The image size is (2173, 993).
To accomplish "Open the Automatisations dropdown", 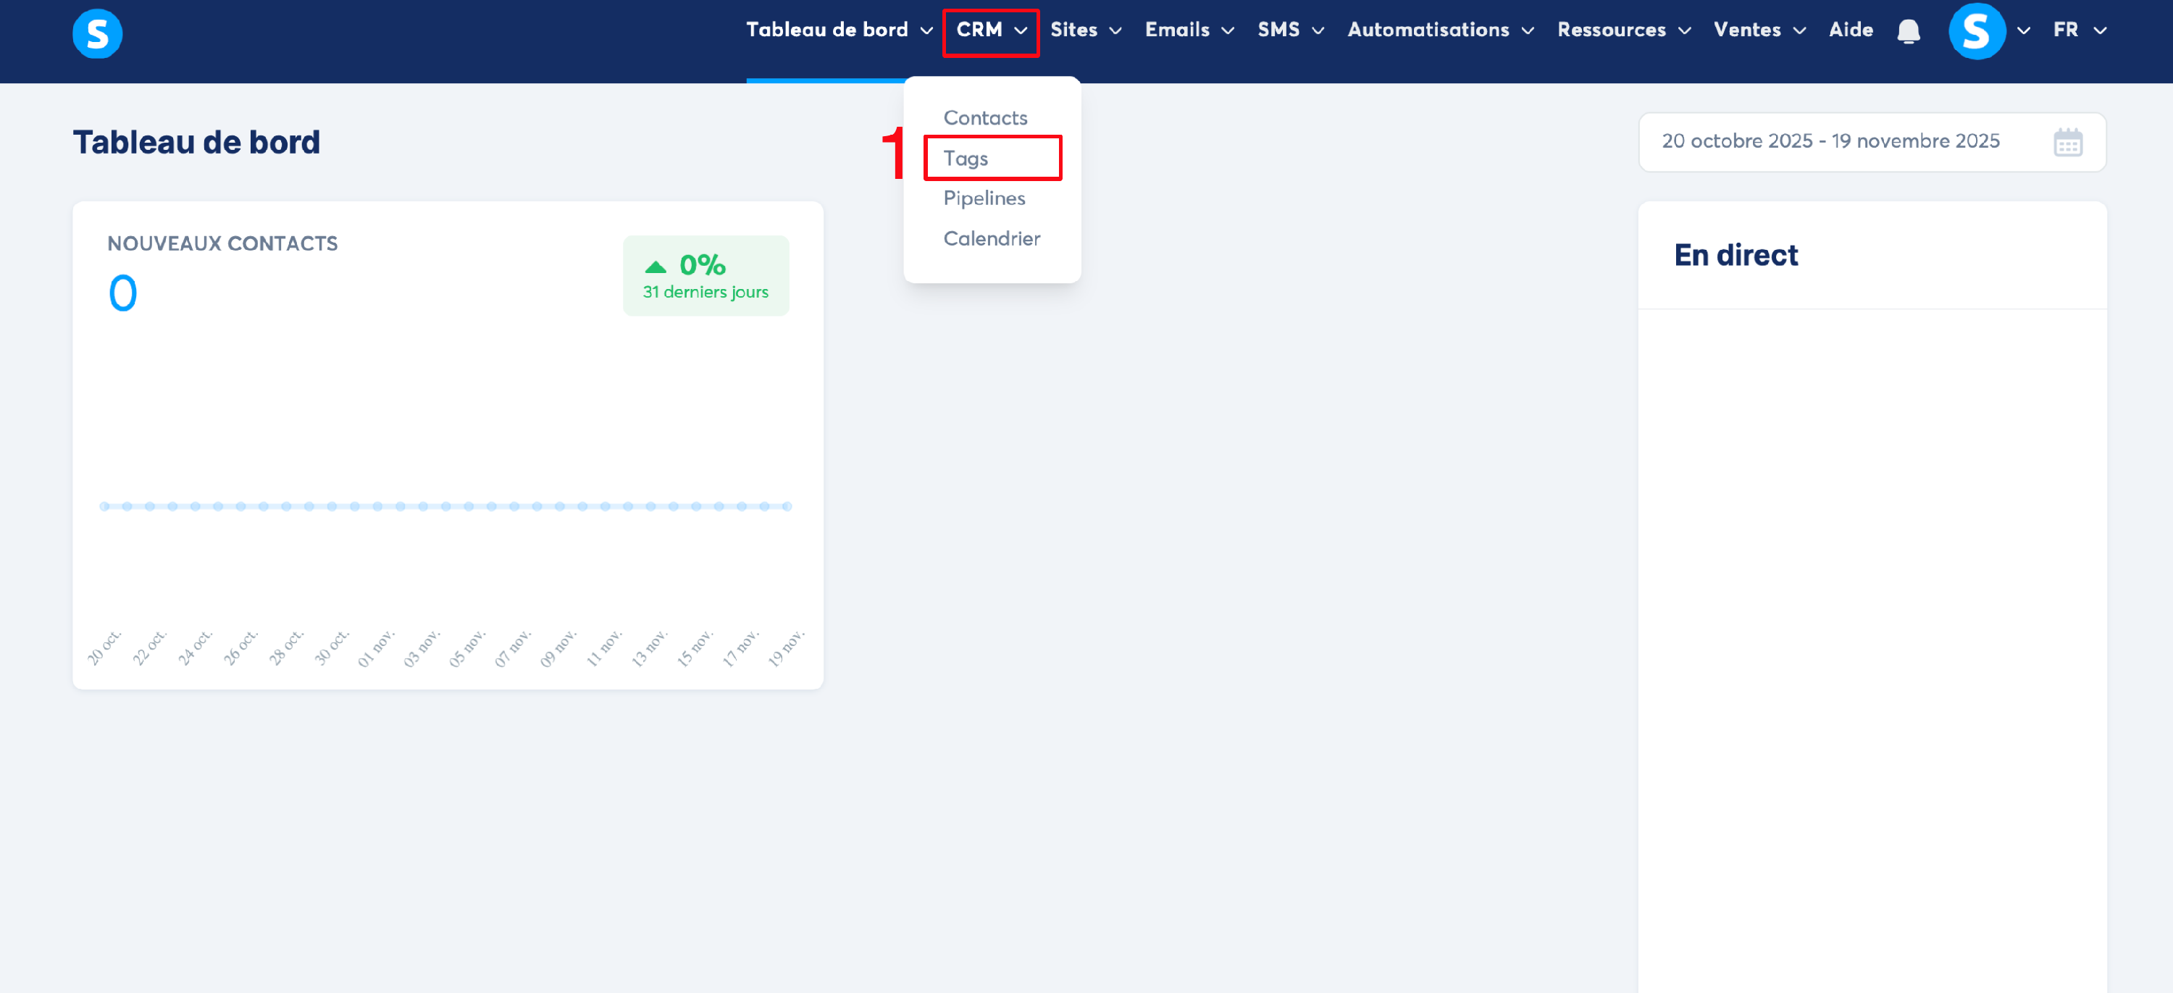I will click(x=1440, y=30).
